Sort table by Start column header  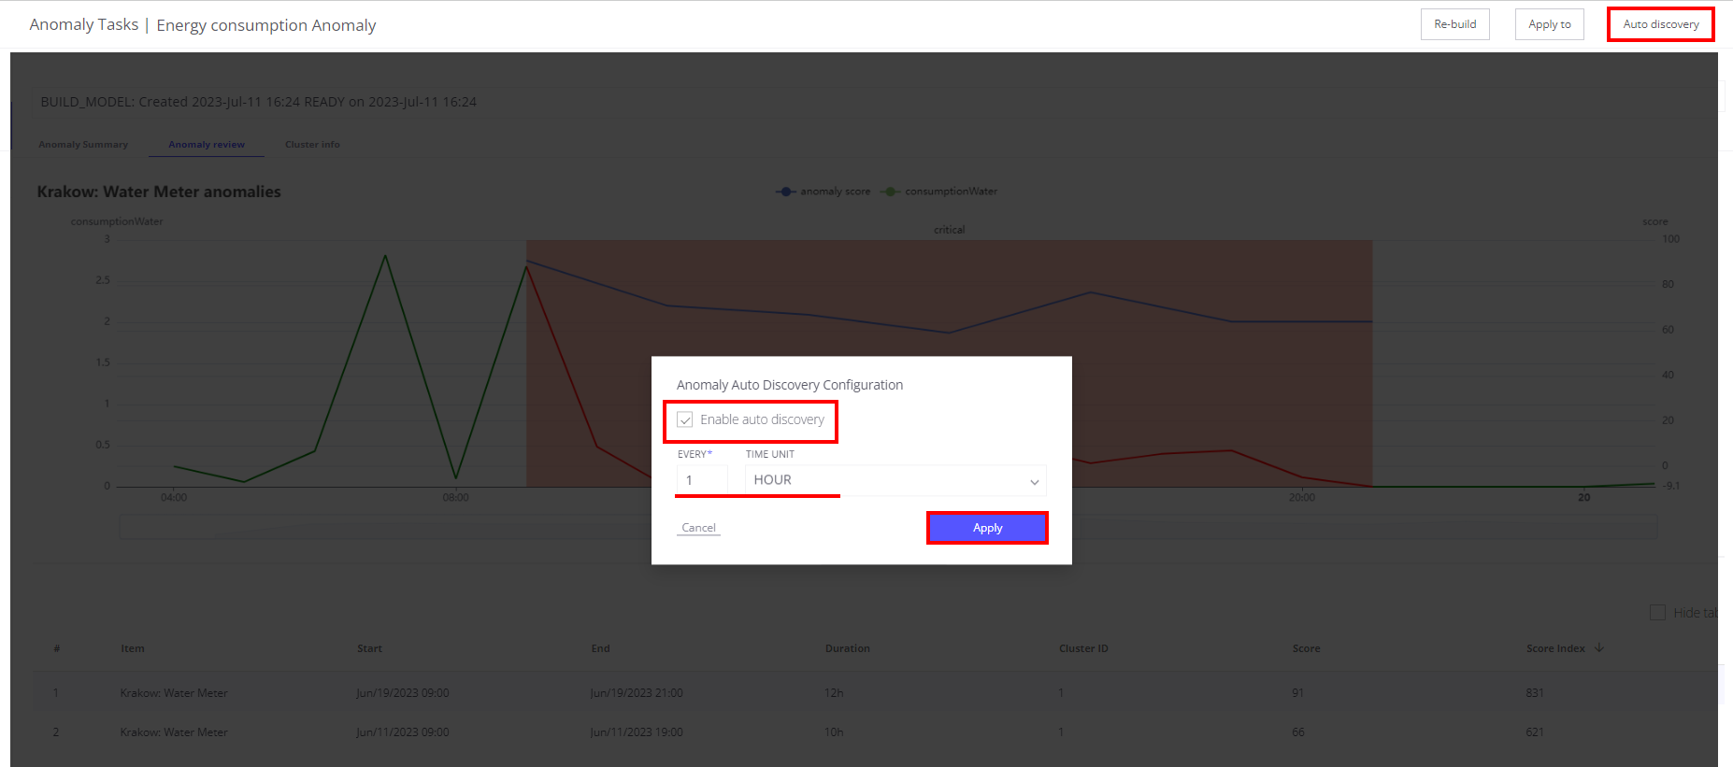pyautogui.click(x=369, y=648)
